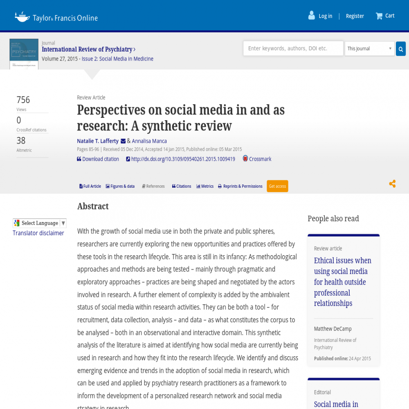The height and width of the screenshot is (409, 409).
Task: Switch to the Metrics tab
Action: (x=205, y=186)
